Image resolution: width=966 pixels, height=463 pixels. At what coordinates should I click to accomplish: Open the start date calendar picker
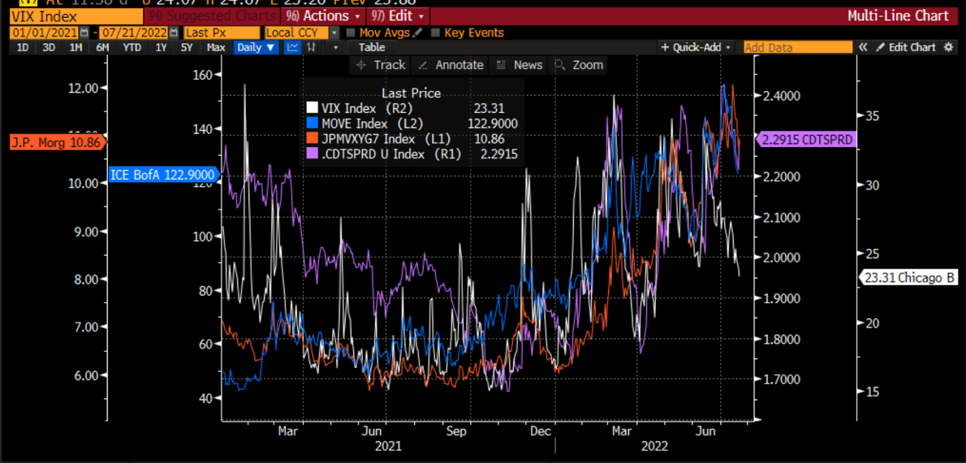point(88,33)
